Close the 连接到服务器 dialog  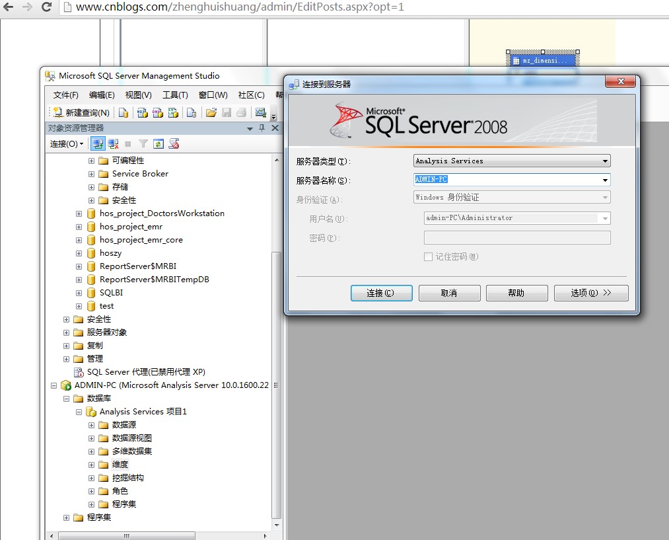[620, 81]
